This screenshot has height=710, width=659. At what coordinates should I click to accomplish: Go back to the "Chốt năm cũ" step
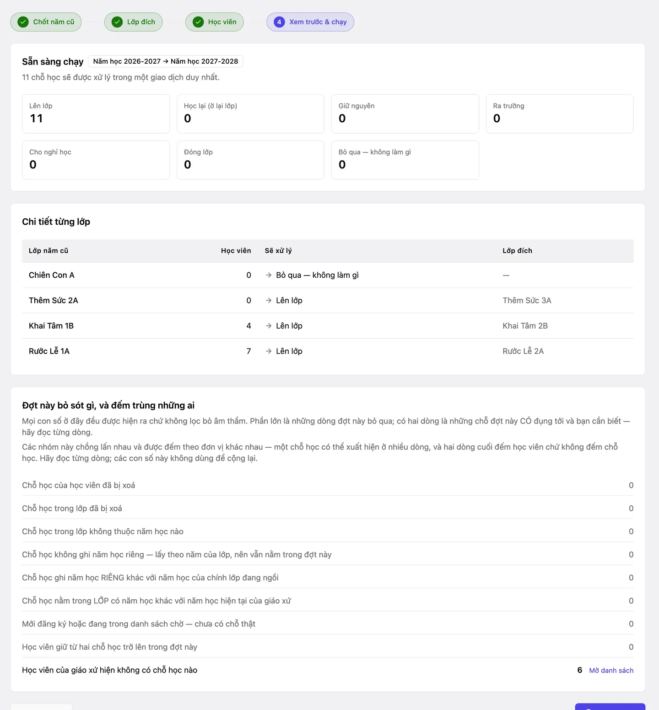(x=46, y=22)
